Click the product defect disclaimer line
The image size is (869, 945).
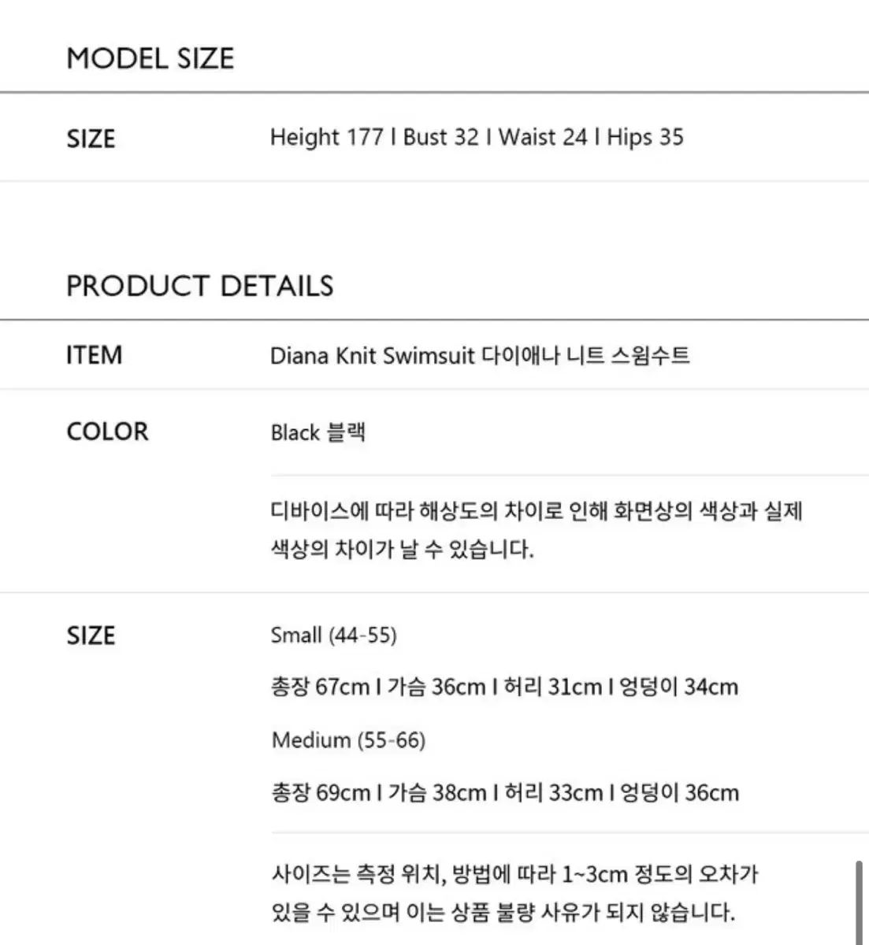(x=503, y=913)
